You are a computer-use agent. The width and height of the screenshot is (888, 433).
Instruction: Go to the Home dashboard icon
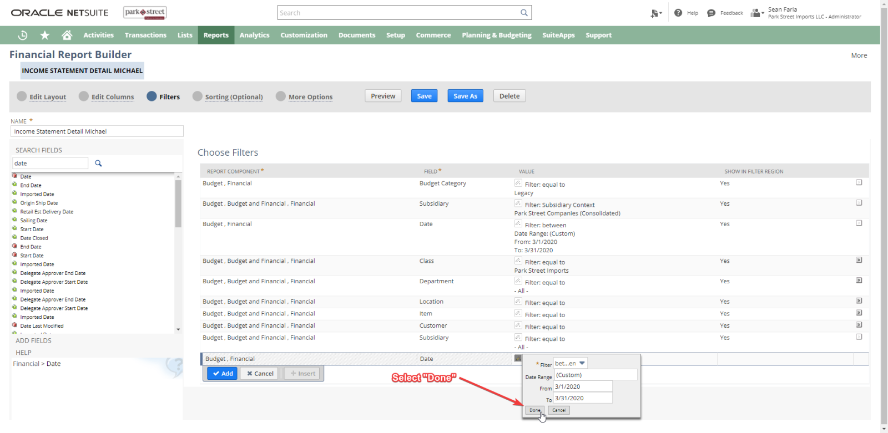pyautogui.click(x=67, y=35)
